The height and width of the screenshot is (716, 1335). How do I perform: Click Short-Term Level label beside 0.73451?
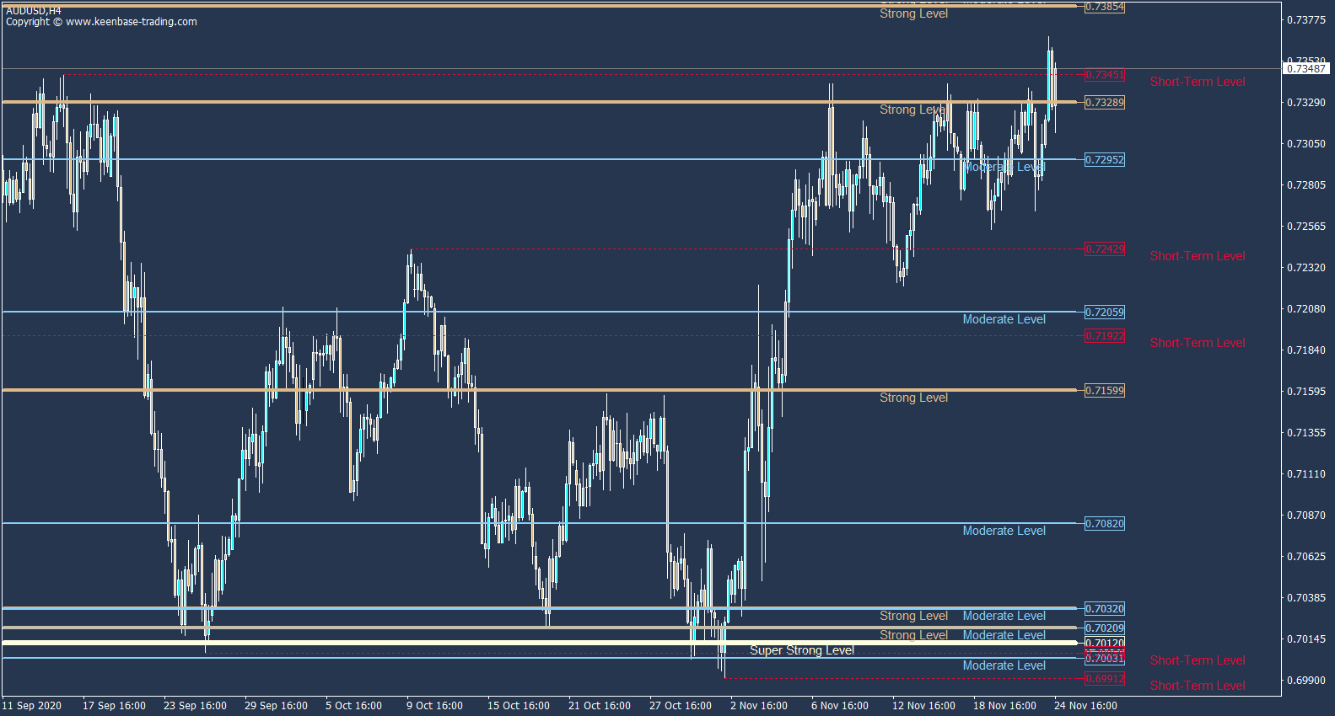click(x=1198, y=82)
